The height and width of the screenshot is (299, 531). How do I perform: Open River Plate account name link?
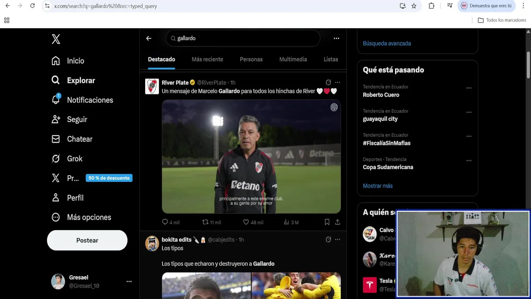click(x=175, y=83)
